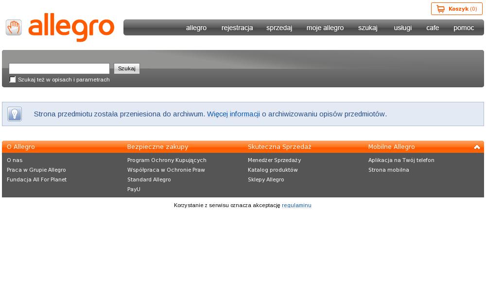Open the shopping cart icon
This screenshot has width=486, height=291.
[x=440, y=9]
